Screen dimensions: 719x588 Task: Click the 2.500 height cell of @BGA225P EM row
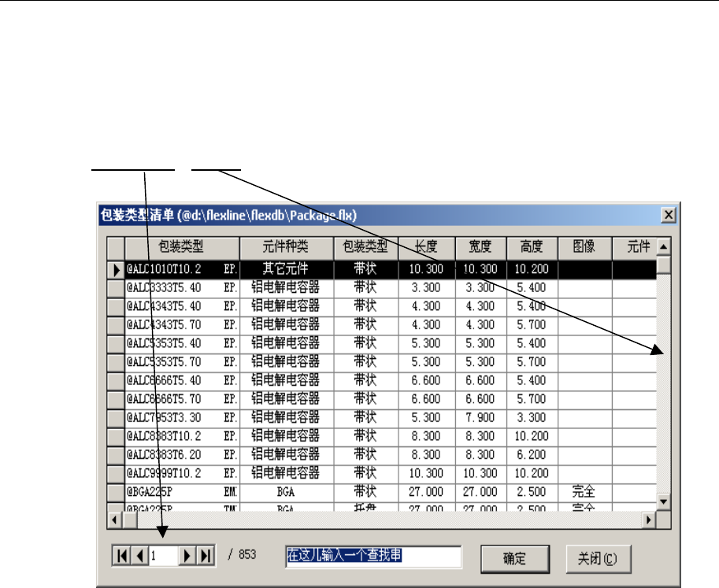532,492
